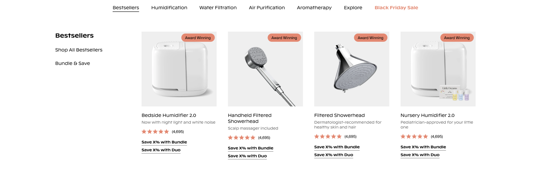Click Save with Duo under Filtered Showerhead
The width and height of the screenshot is (535, 169).
click(333, 155)
